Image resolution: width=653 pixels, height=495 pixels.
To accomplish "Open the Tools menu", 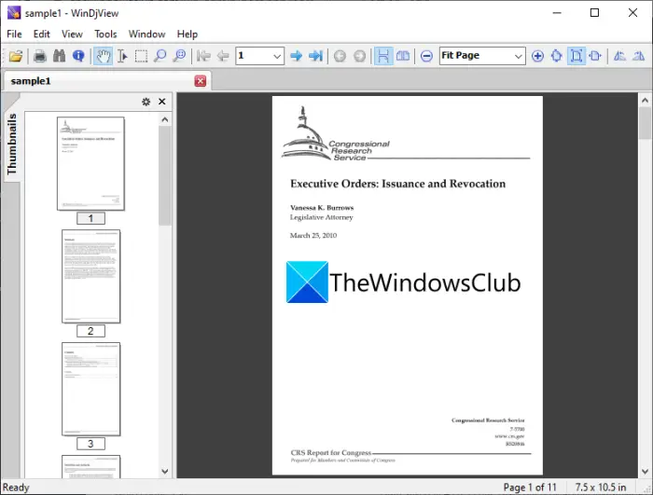I will (105, 34).
